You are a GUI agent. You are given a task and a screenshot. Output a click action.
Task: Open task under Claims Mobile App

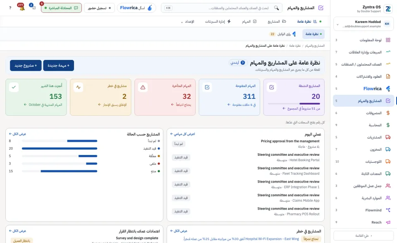click(x=288, y=195)
